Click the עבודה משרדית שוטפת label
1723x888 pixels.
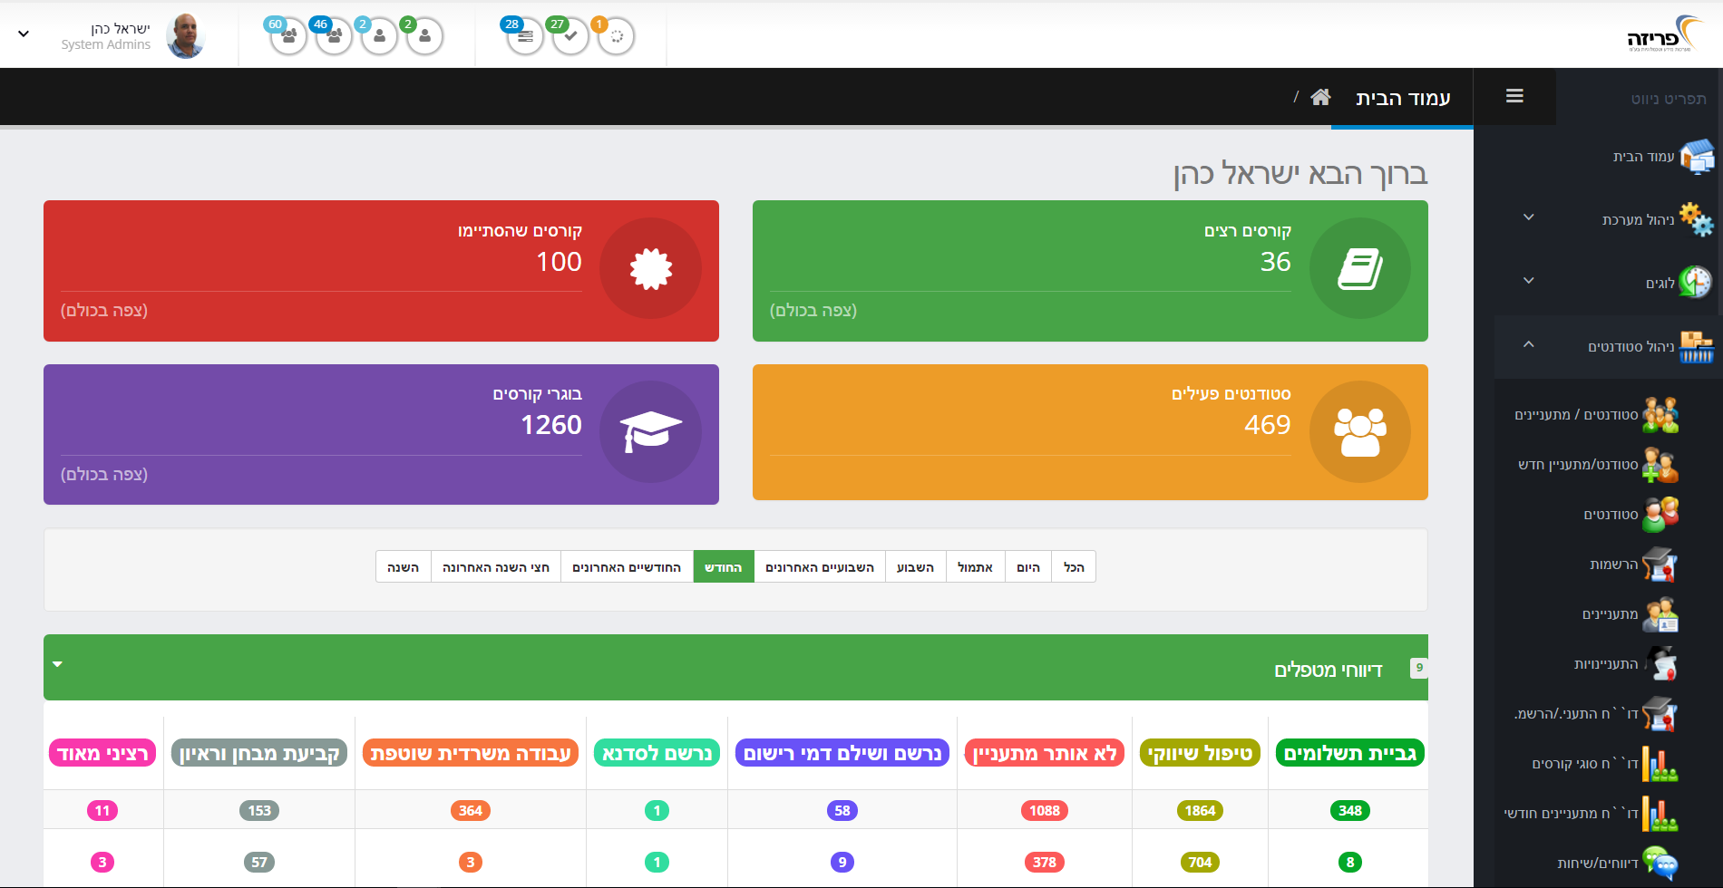click(471, 753)
